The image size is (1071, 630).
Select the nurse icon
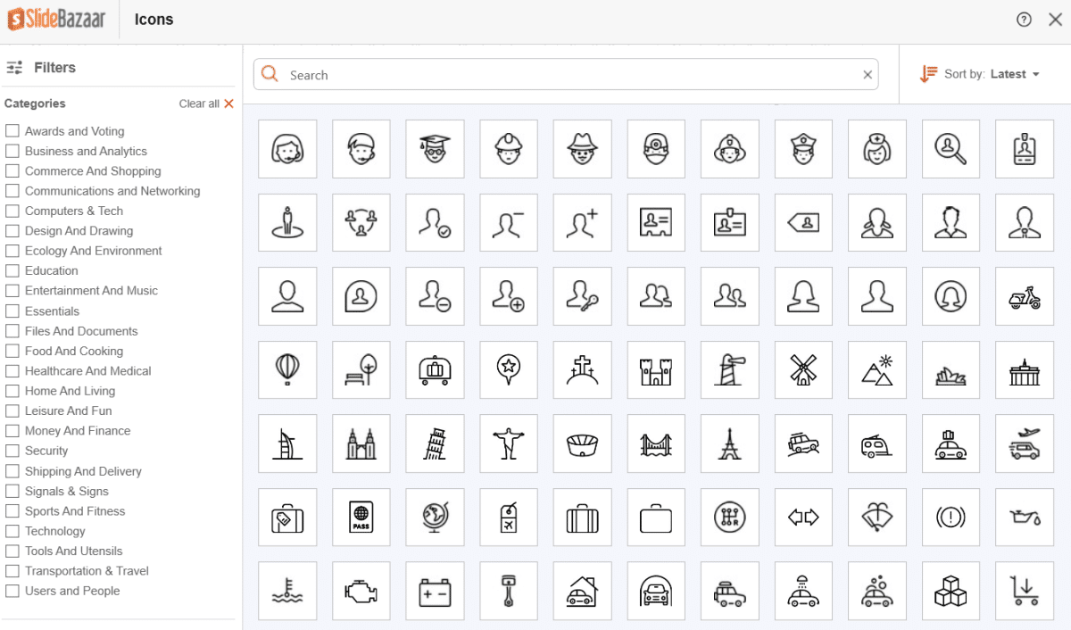click(877, 149)
